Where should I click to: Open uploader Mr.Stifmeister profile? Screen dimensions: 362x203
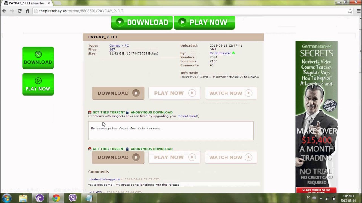pyautogui.click(x=220, y=53)
